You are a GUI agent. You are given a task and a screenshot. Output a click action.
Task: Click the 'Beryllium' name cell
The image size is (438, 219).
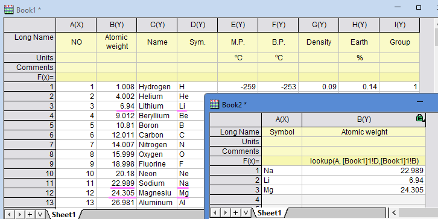click(x=157, y=116)
